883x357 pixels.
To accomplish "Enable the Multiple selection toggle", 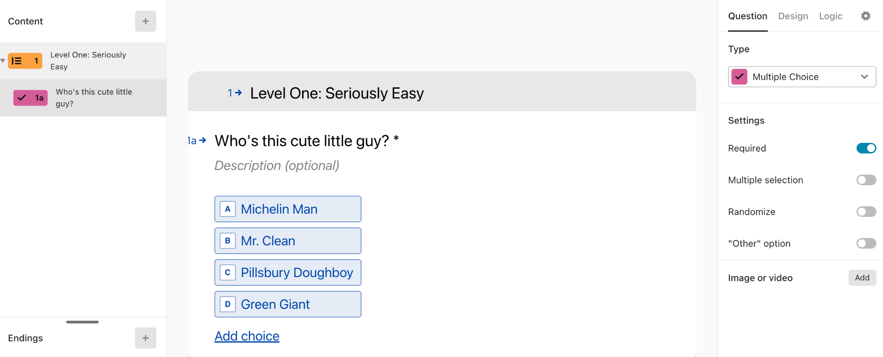I will click(866, 180).
